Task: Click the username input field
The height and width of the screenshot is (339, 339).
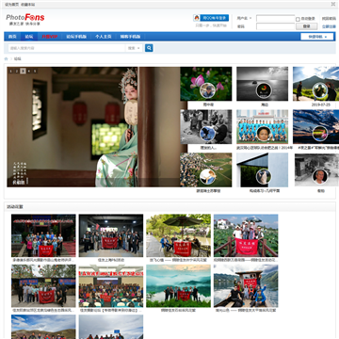Action: pyautogui.click(x=275, y=19)
